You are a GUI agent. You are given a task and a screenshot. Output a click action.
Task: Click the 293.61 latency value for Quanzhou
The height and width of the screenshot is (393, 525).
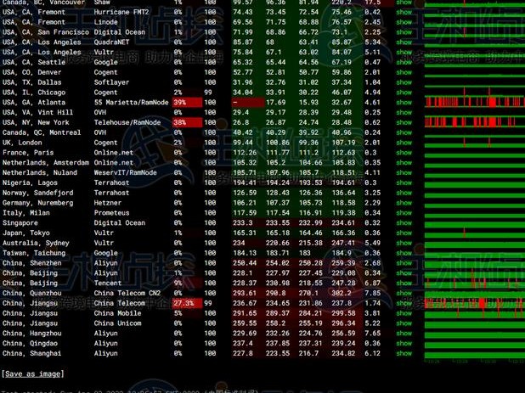pos(245,293)
